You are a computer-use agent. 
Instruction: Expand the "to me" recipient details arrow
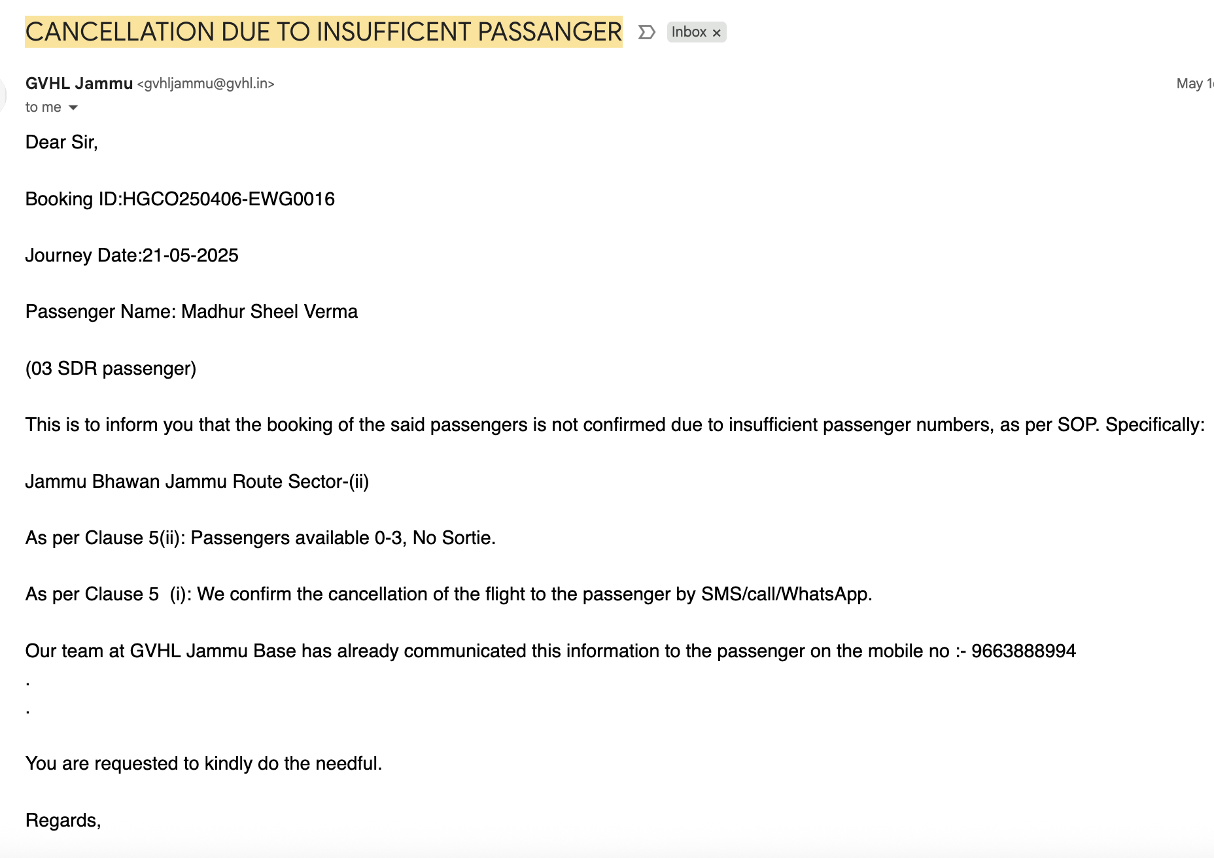(x=73, y=108)
